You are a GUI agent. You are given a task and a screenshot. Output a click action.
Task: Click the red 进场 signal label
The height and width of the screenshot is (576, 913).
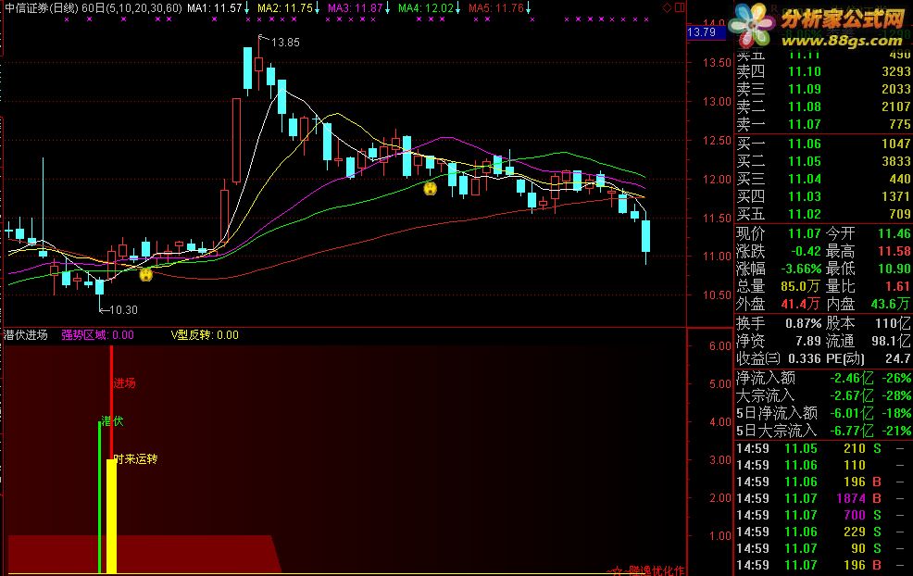tap(124, 383)
